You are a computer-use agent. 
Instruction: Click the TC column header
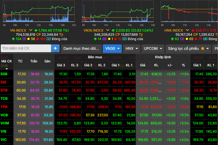20,61
